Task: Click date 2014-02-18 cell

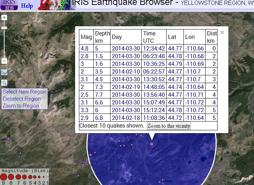Action: (126, 118)
